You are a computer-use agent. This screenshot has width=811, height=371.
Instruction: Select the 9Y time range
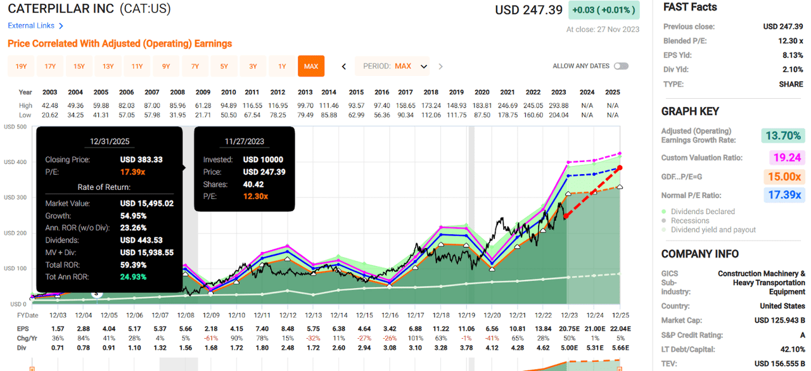click(x=166, y=66)
